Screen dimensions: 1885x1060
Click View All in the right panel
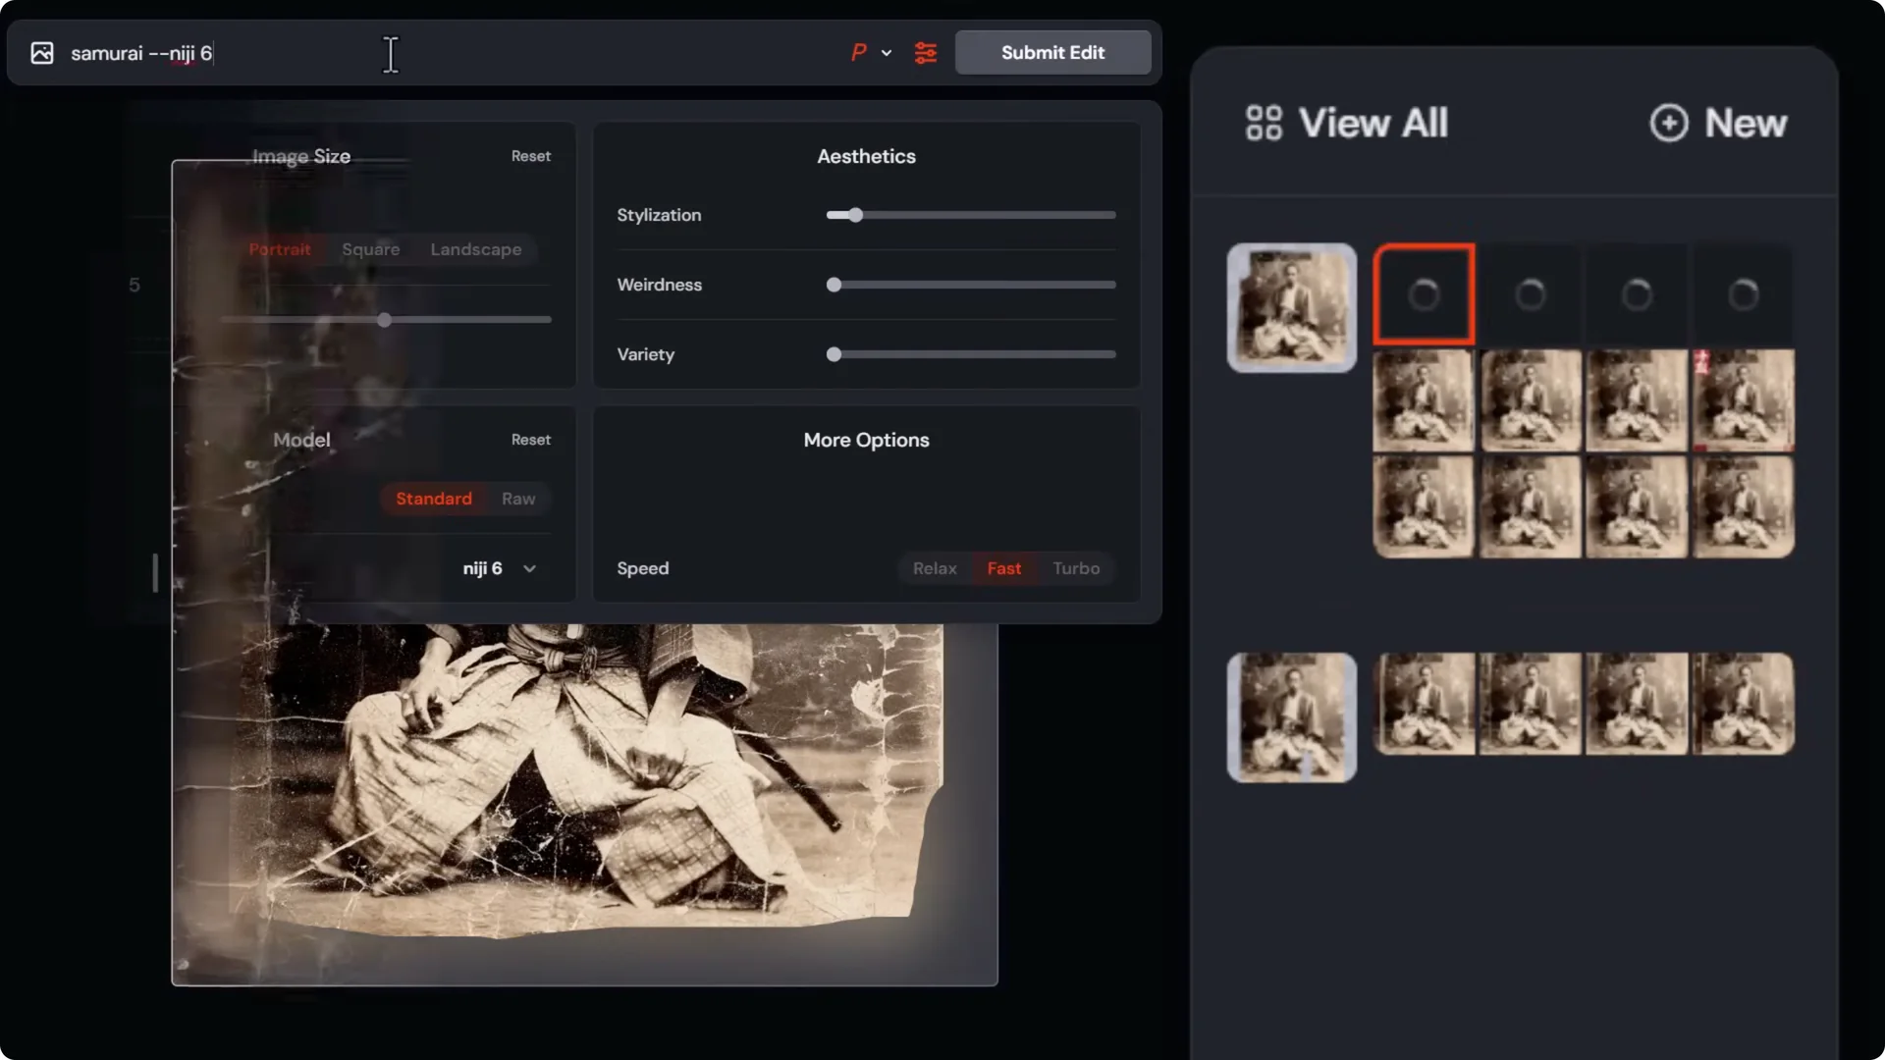[1373, 122]
